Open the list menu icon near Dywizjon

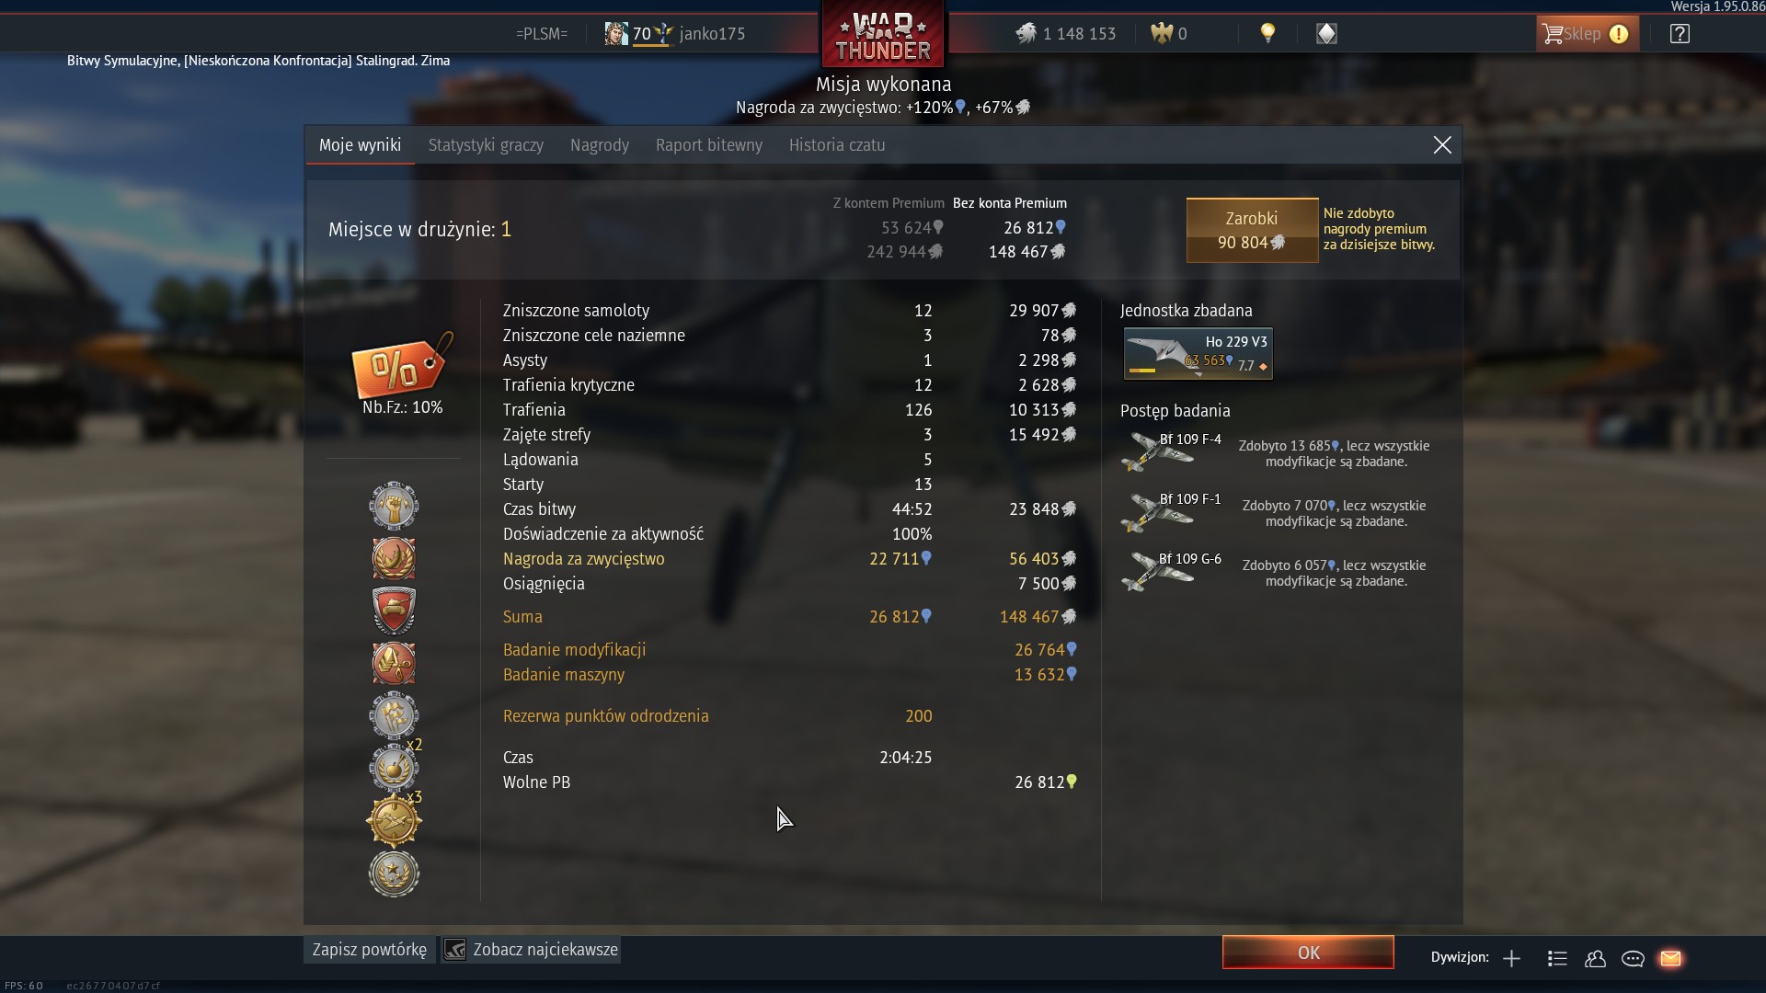[x=1557, y=958]
